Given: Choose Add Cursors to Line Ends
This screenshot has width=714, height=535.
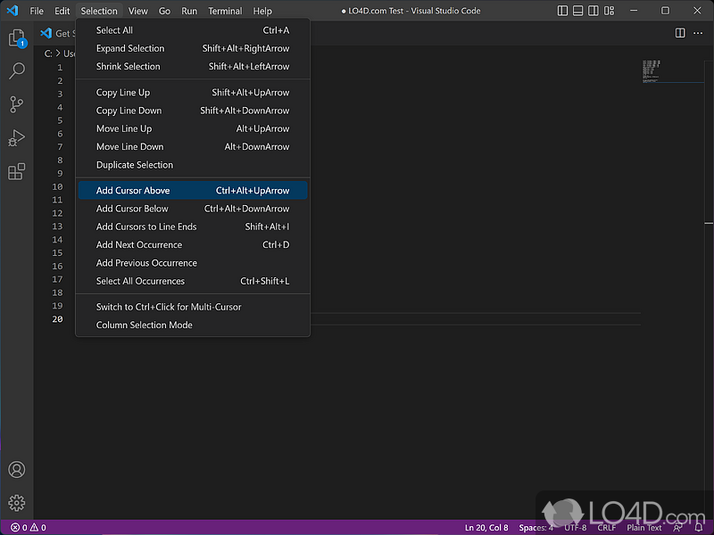Looking at the screenshot, I should [193, 227].
